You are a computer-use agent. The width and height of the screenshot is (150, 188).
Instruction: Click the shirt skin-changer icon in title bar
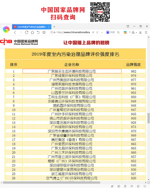(x=128, y=26)
